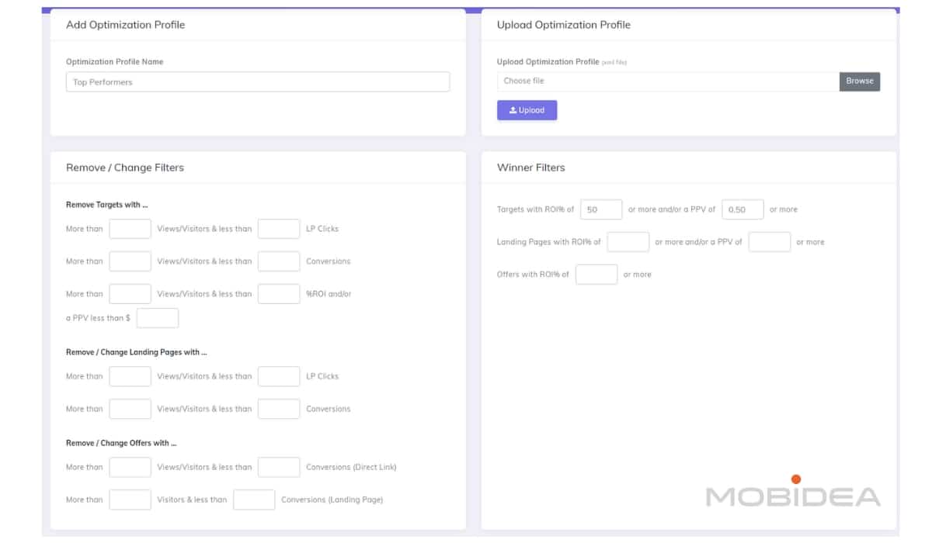Click the 'Add Optimization Profile' heading
The width and height of the screenshot is (932, 543).
click(x=126, y=25)
